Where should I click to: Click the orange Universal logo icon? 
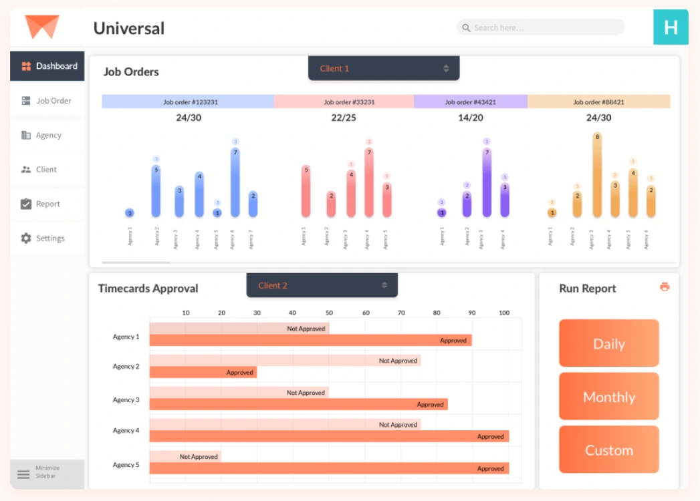(x=42, y=26)
